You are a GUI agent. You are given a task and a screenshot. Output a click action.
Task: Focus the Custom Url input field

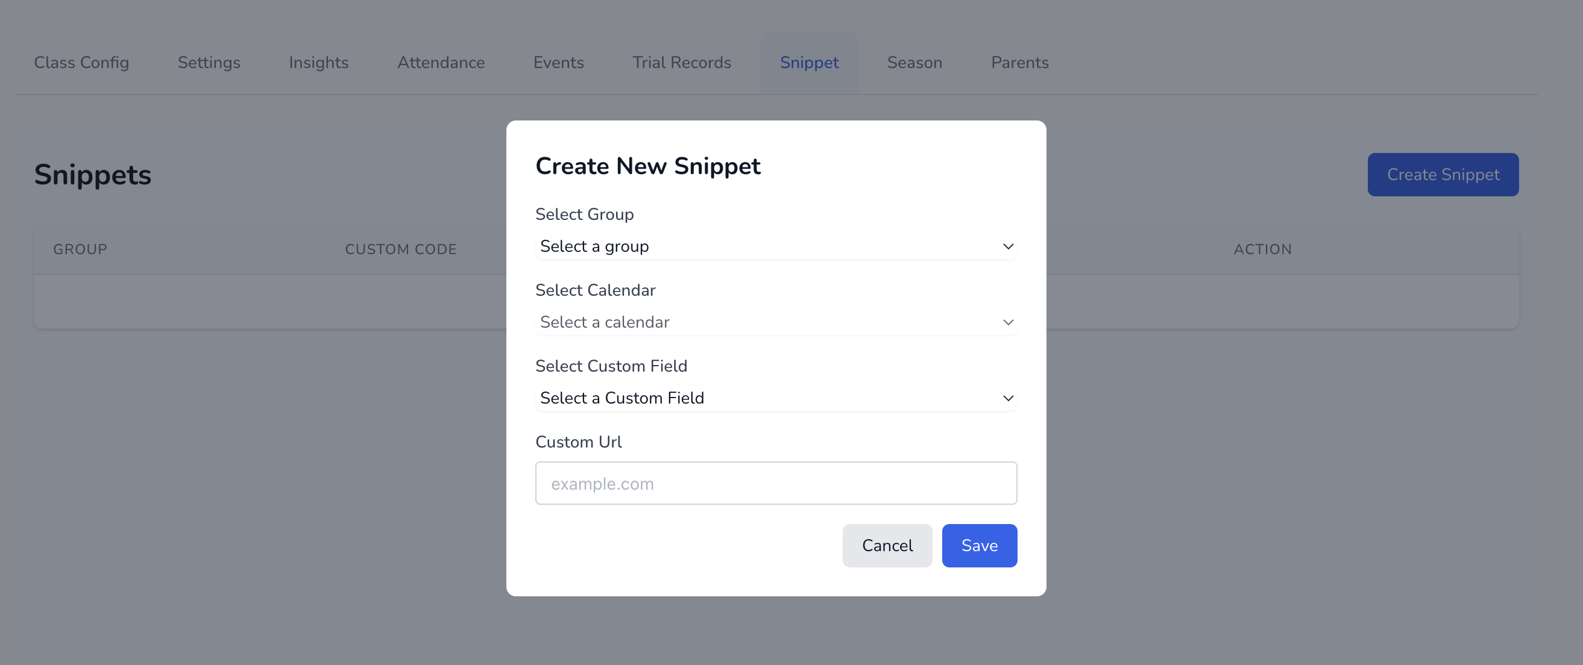[775, 483]
